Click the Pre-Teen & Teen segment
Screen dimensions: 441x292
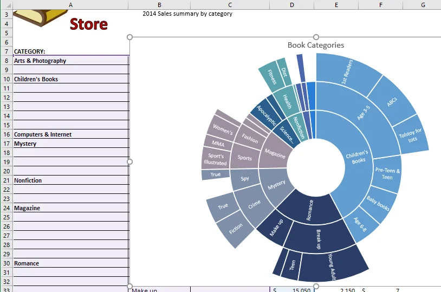click(387, 173)
